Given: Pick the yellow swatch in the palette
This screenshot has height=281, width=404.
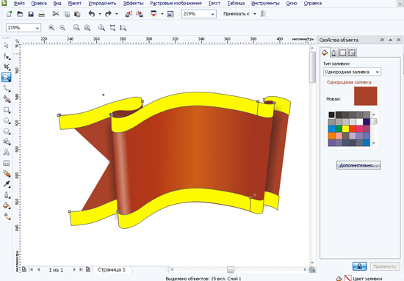Looking at the screenshot, I should point(345,128).
